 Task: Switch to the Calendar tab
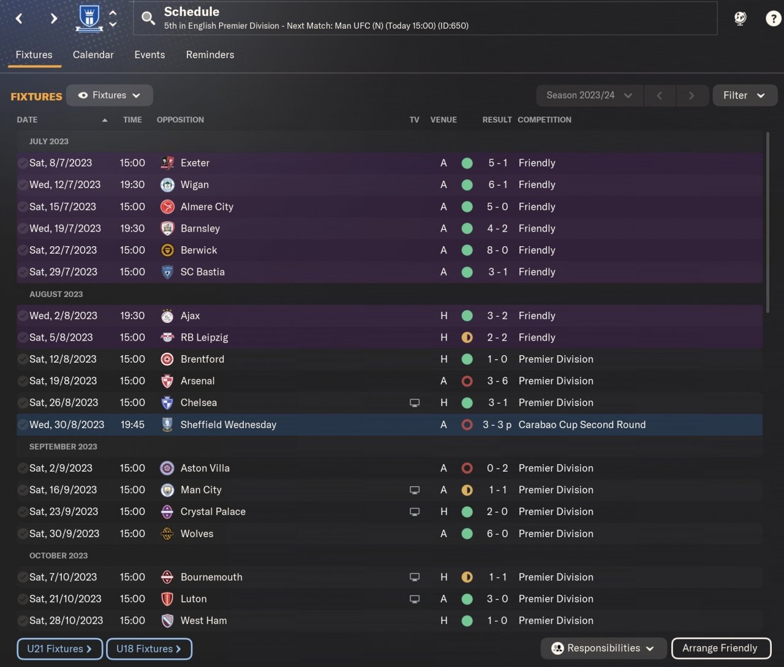93,55
